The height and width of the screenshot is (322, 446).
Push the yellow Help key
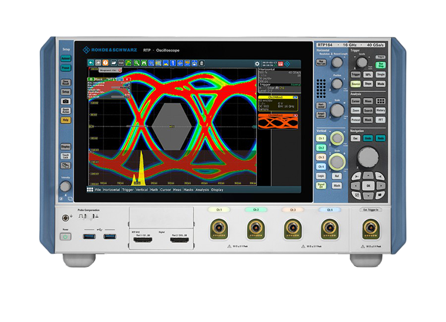(66, 120)
